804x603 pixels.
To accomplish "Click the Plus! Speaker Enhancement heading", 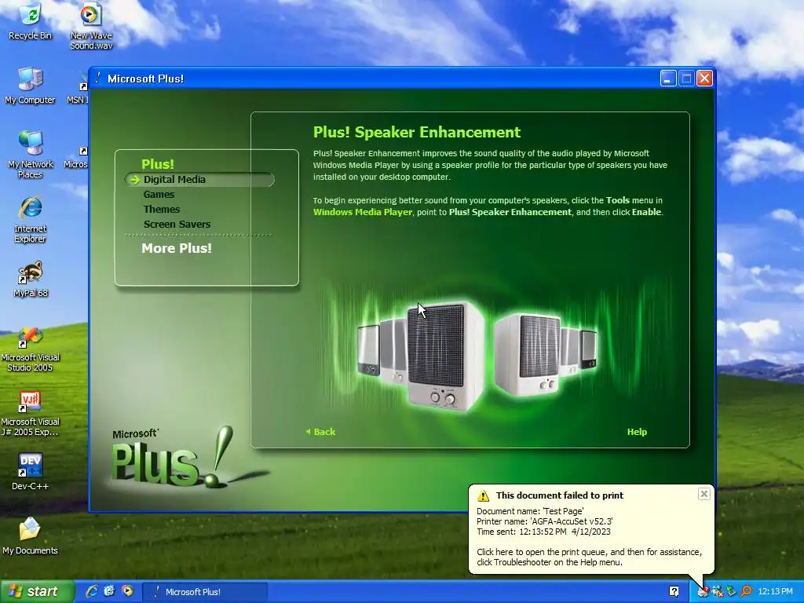I will pyautogui.click(x=417, y=132).
